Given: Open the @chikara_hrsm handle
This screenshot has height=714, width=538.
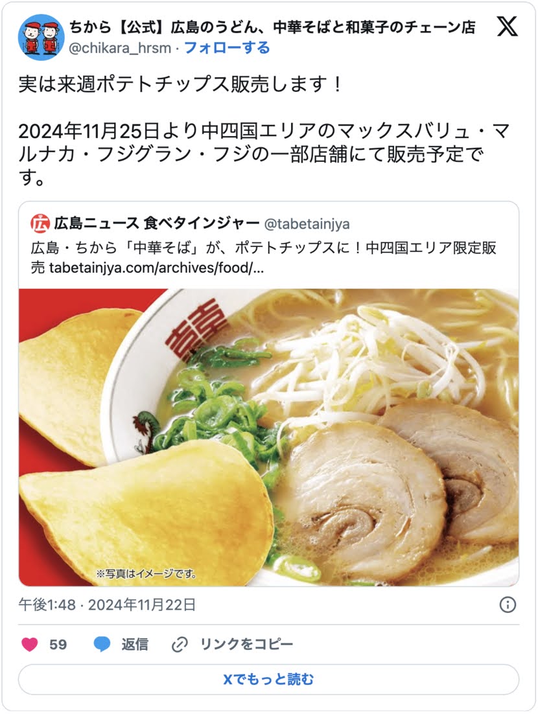Looking at the screenshot, I should pyautogui.click(x=121, y=48).
